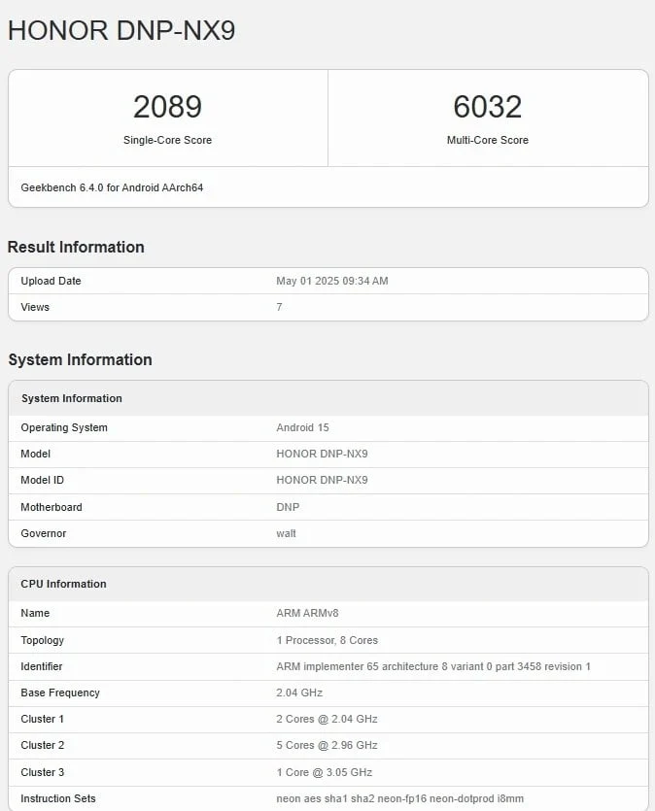This screenshot has width=655, height=811.
Task: Click the Result Information heading
Action: [x=76, y=248]
